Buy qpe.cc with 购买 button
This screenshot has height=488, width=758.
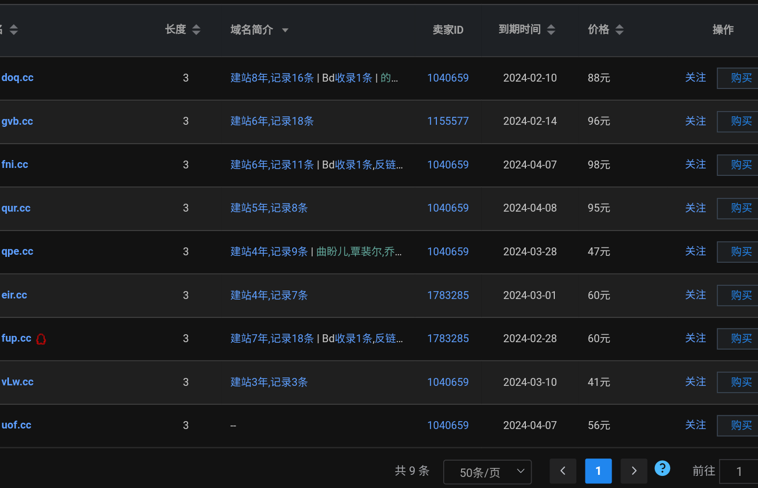point(738,252)
